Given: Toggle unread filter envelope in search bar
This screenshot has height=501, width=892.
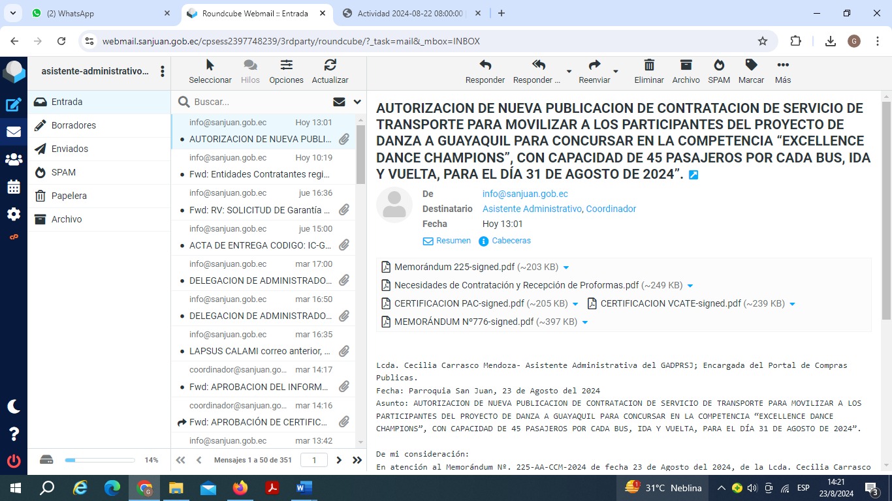Looking at the screenshot, I should 339,102.
